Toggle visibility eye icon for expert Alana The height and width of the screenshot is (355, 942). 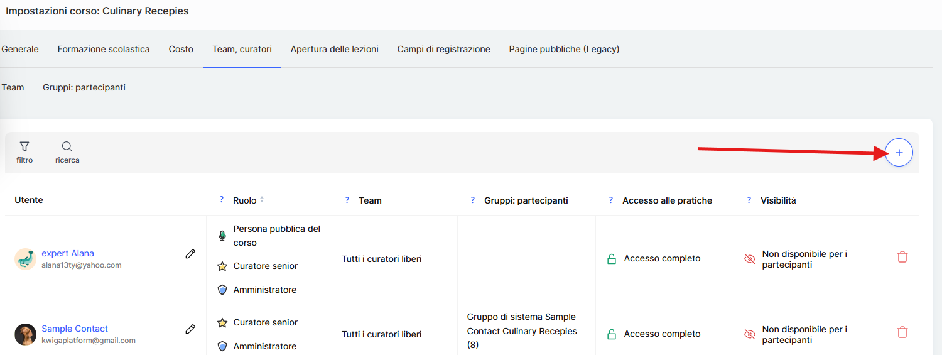749,259
